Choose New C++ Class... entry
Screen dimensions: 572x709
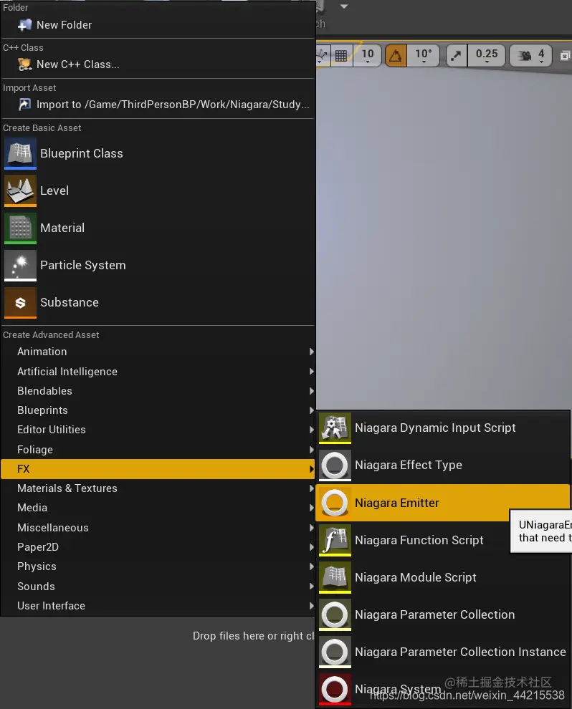pos(158,64)
